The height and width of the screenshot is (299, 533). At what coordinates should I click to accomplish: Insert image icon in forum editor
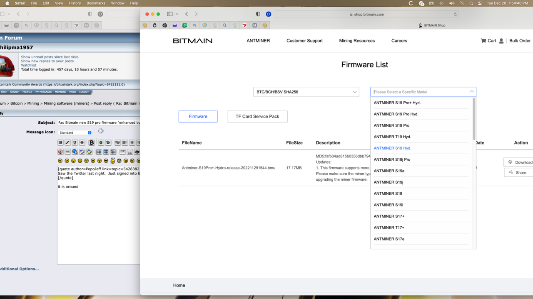(x=67, y=152)
